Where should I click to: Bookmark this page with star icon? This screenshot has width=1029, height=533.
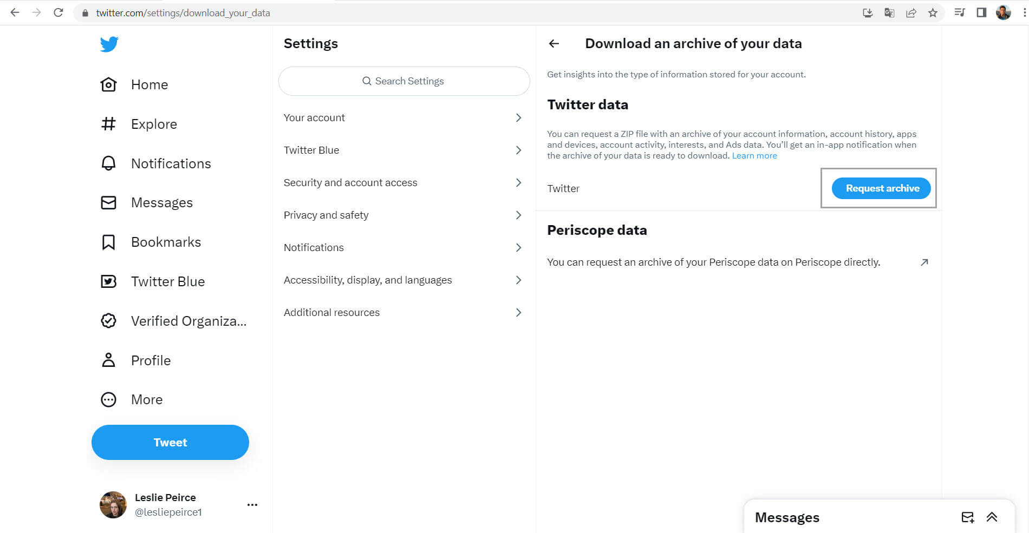pos(933,12)
